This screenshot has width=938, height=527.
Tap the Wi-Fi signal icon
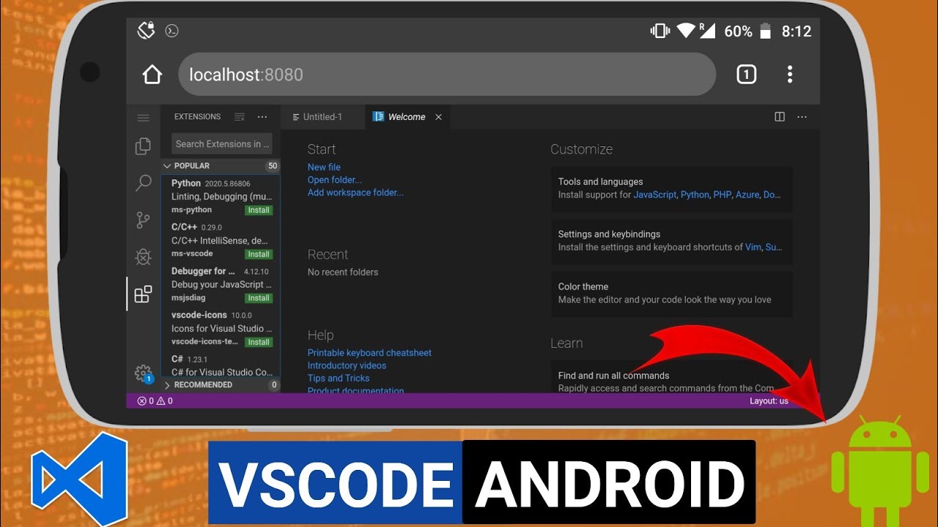[x=686, y=31]
